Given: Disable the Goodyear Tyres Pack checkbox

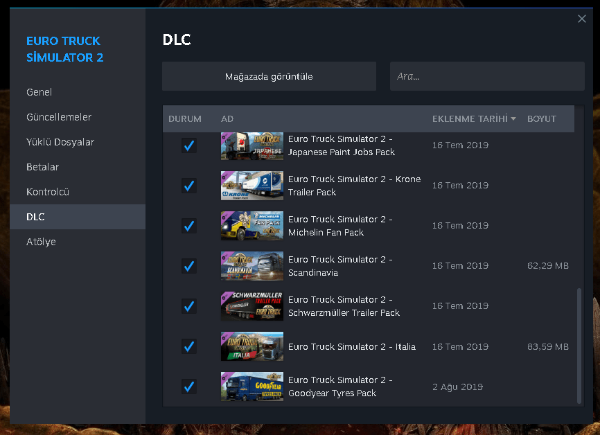Looking at the screenshot, I should click(x=189, y=387).
